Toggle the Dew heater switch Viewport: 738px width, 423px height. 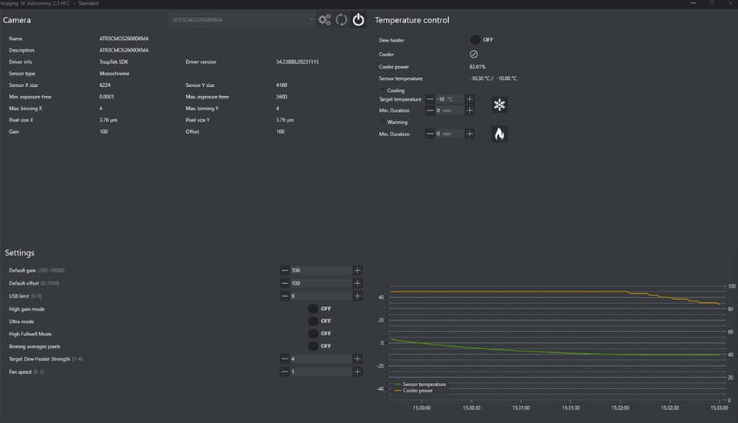click(475, 39)
